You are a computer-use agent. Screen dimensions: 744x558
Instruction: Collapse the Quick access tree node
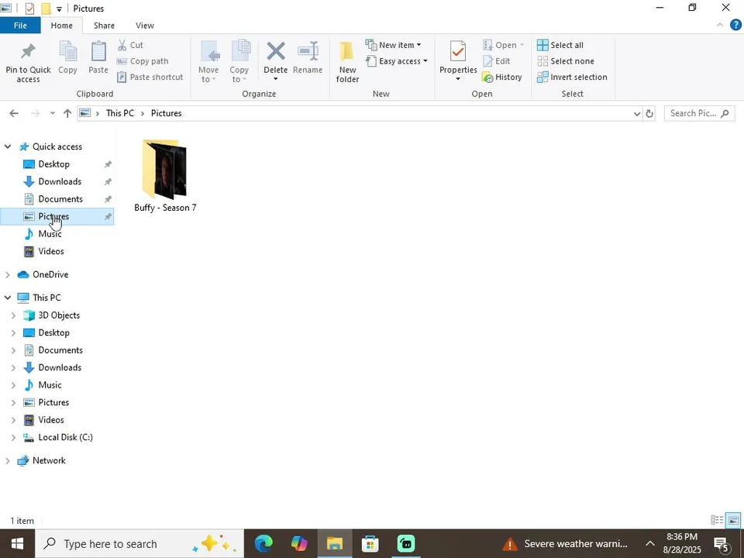[8, 146]
